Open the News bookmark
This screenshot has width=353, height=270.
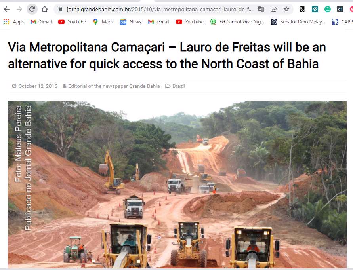(131, 22)
